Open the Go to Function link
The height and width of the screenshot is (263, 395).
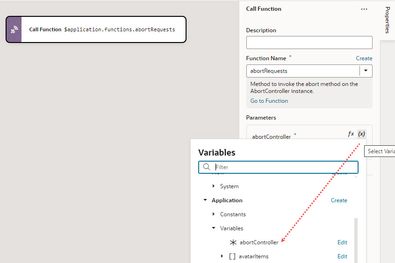tap(269, 101)
